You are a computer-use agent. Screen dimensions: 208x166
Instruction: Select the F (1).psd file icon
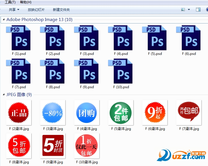pyautogui.click(x=18, y=38)
